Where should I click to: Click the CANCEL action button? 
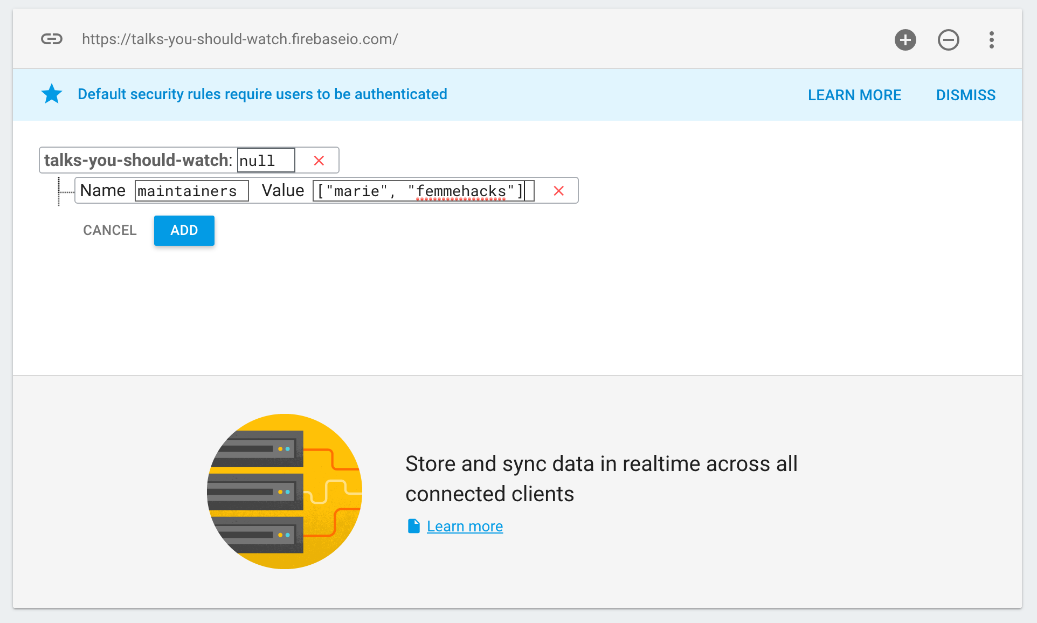(x=109, y=230)
